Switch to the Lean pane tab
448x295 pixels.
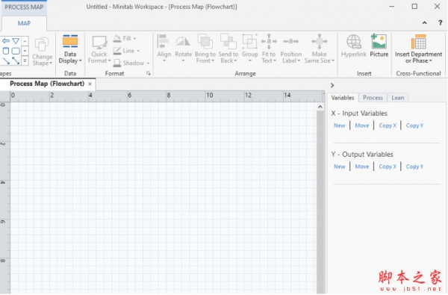click(x=398, y=98)
